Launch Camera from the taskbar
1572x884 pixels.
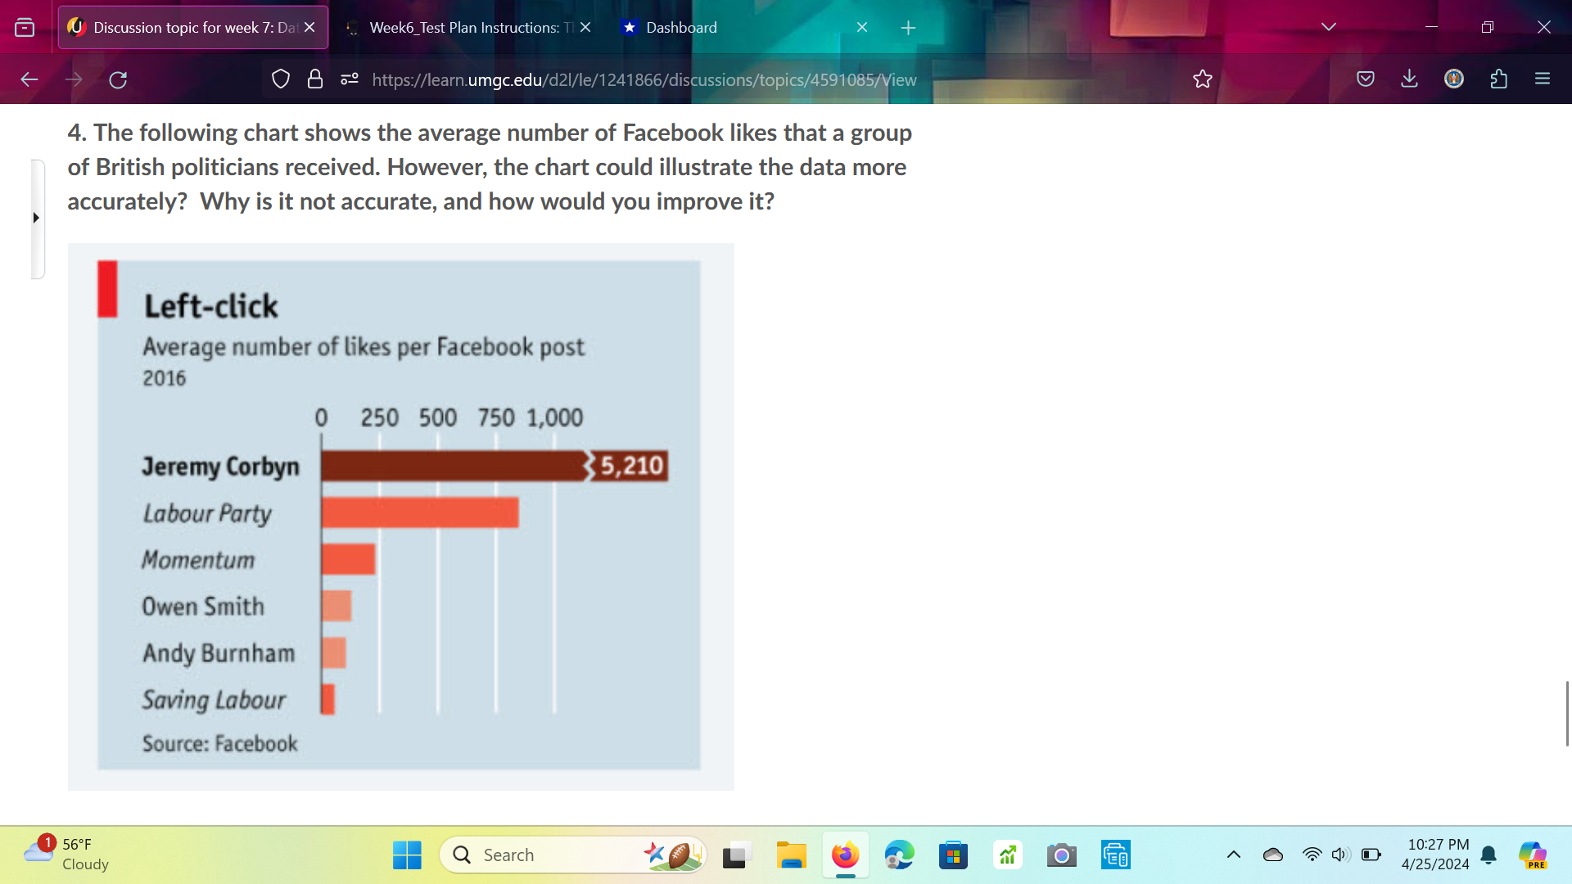[x=1061, y=855]
